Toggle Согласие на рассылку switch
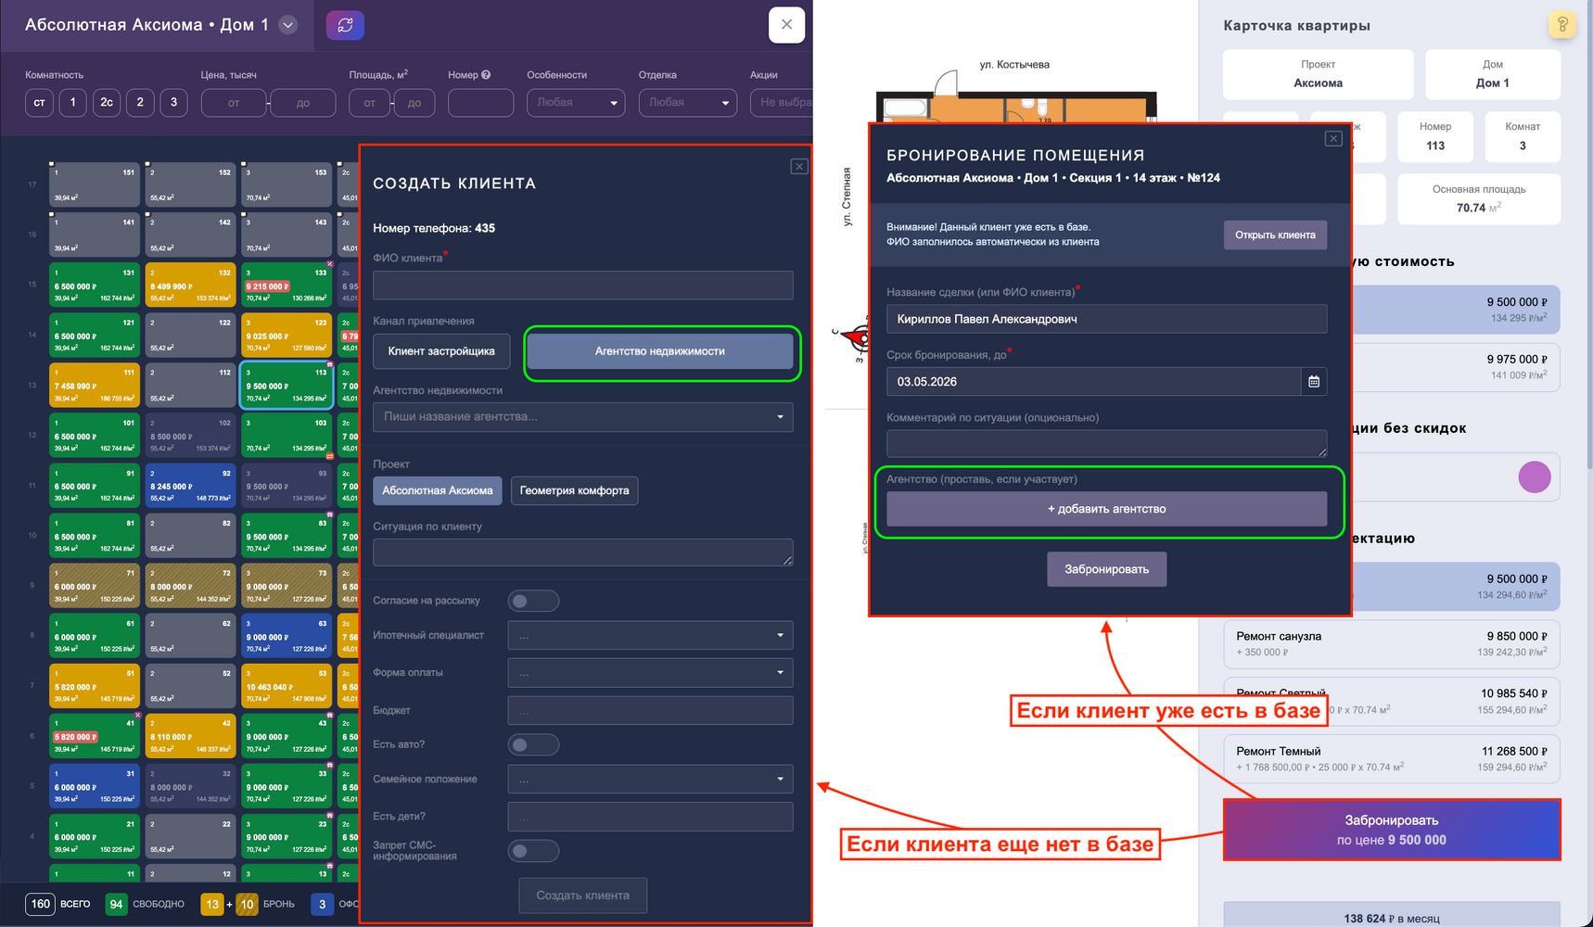 coord(533,601)
